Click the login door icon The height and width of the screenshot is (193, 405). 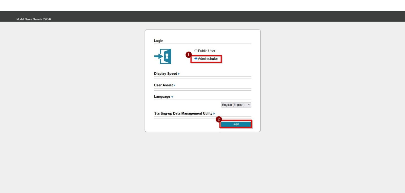[163, 56]
